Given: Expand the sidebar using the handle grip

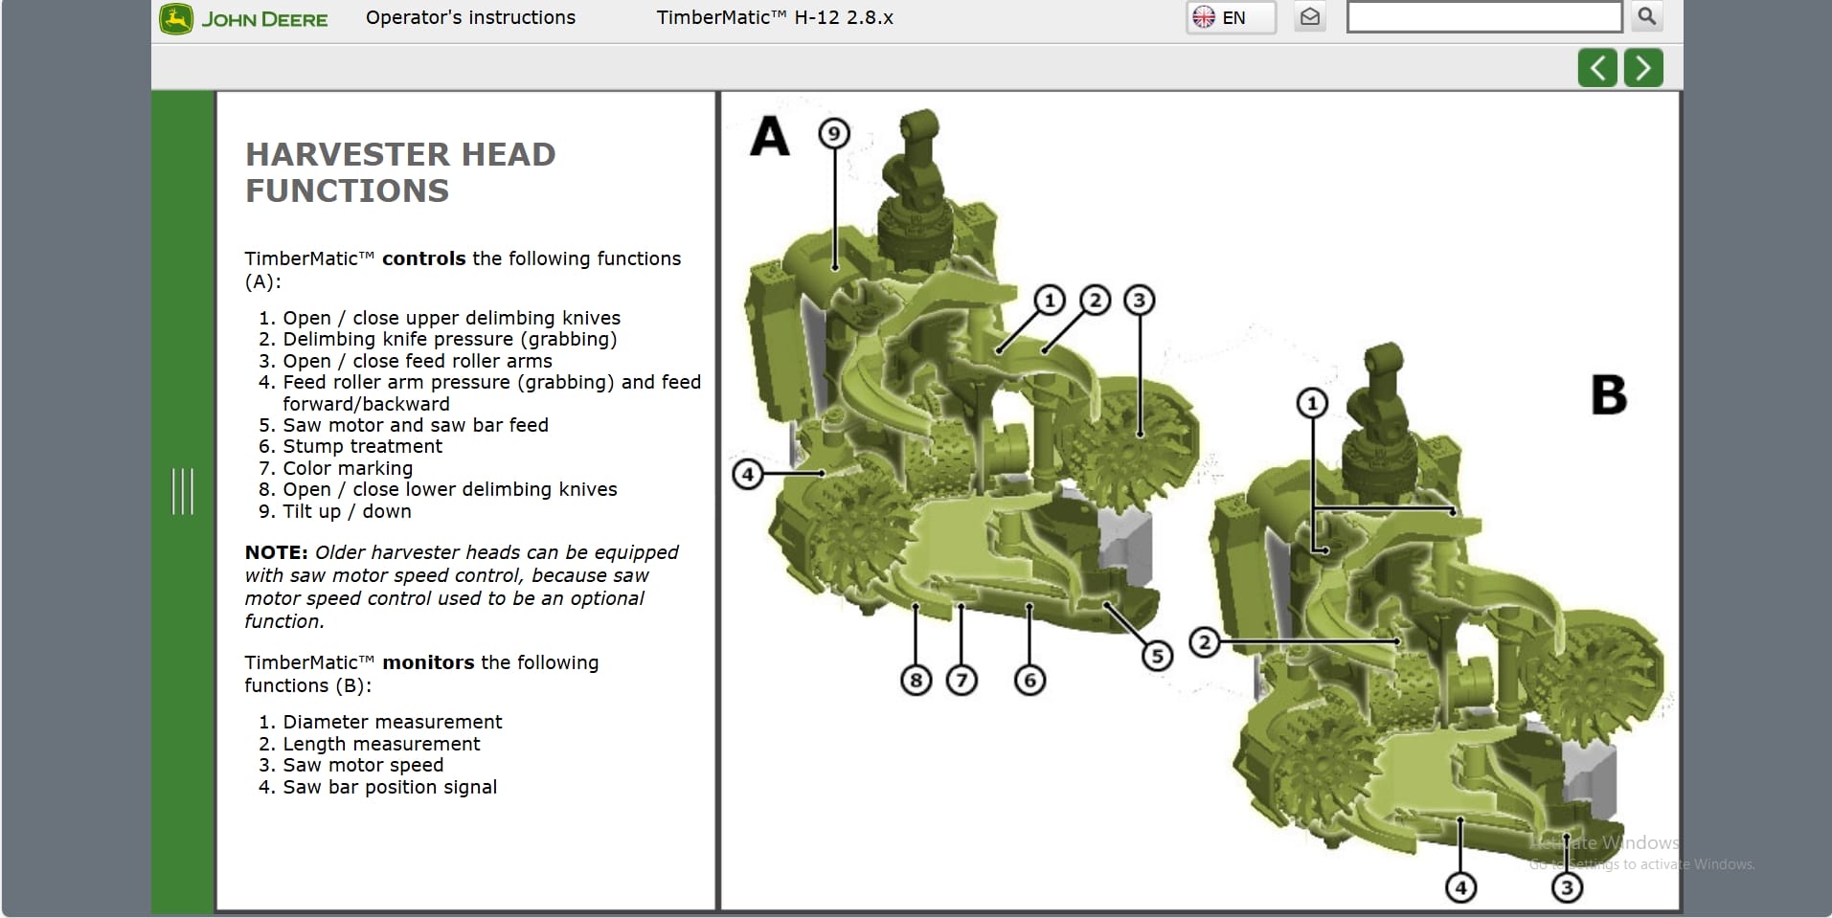Looking at the screenshot, I should [x=183, y=492].
